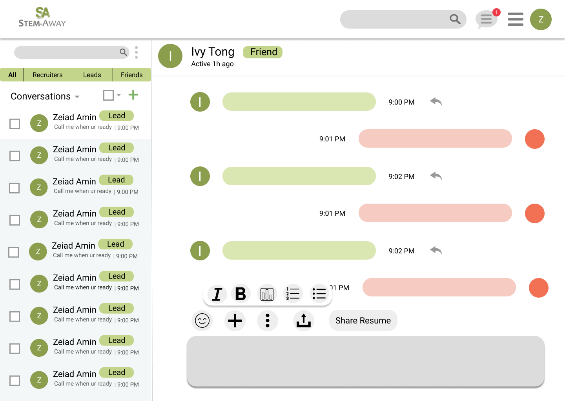
Task: Add a new conversation with plus
Action: click(x=133, y=95)
